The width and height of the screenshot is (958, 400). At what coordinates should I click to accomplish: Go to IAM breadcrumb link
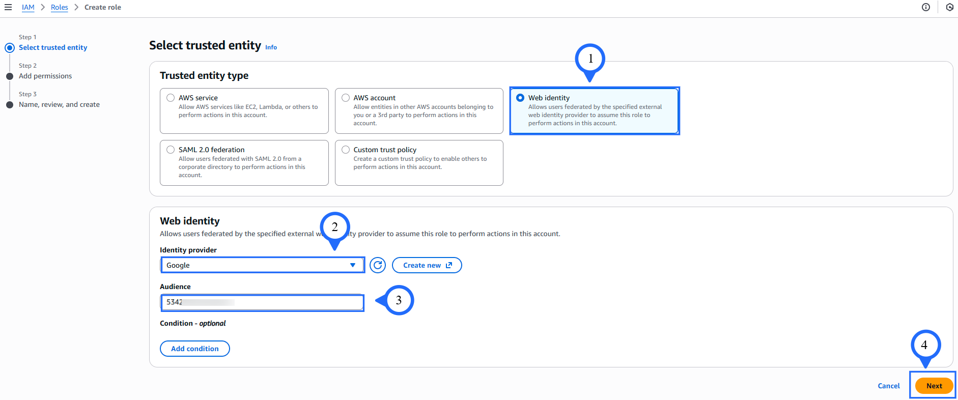(x=28, y=7)
